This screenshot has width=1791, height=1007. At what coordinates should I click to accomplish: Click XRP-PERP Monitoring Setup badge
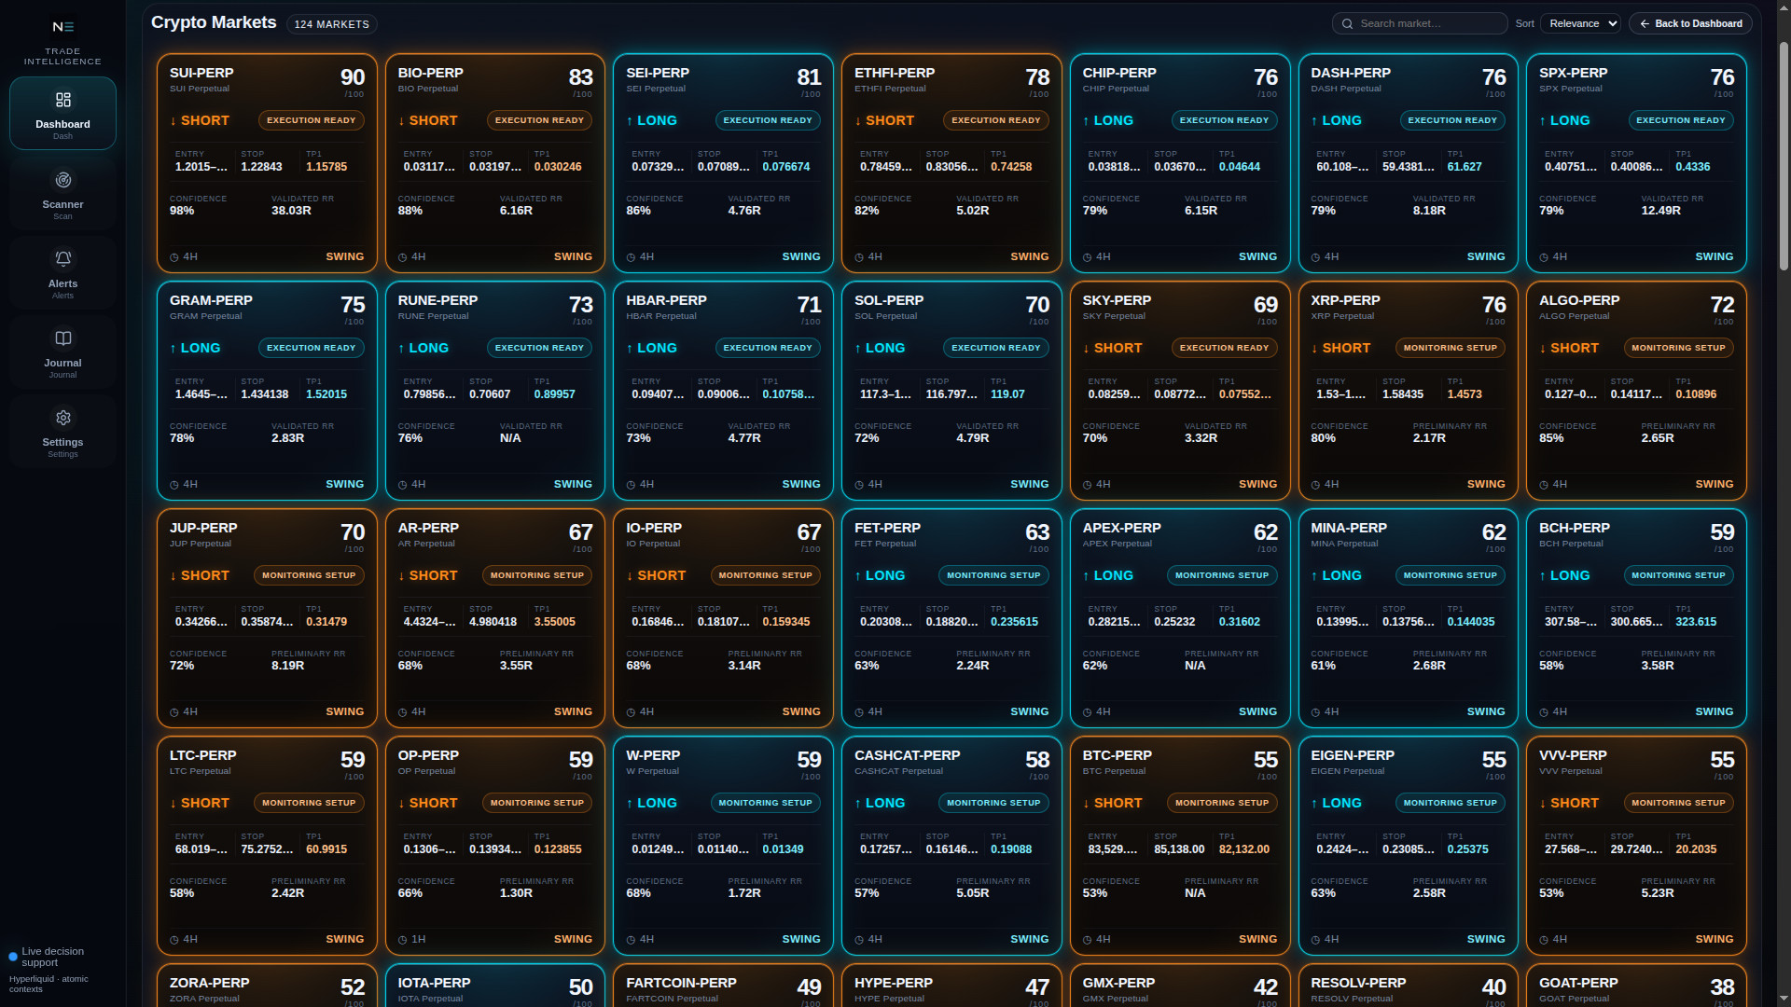click(x=1450, y=348)
